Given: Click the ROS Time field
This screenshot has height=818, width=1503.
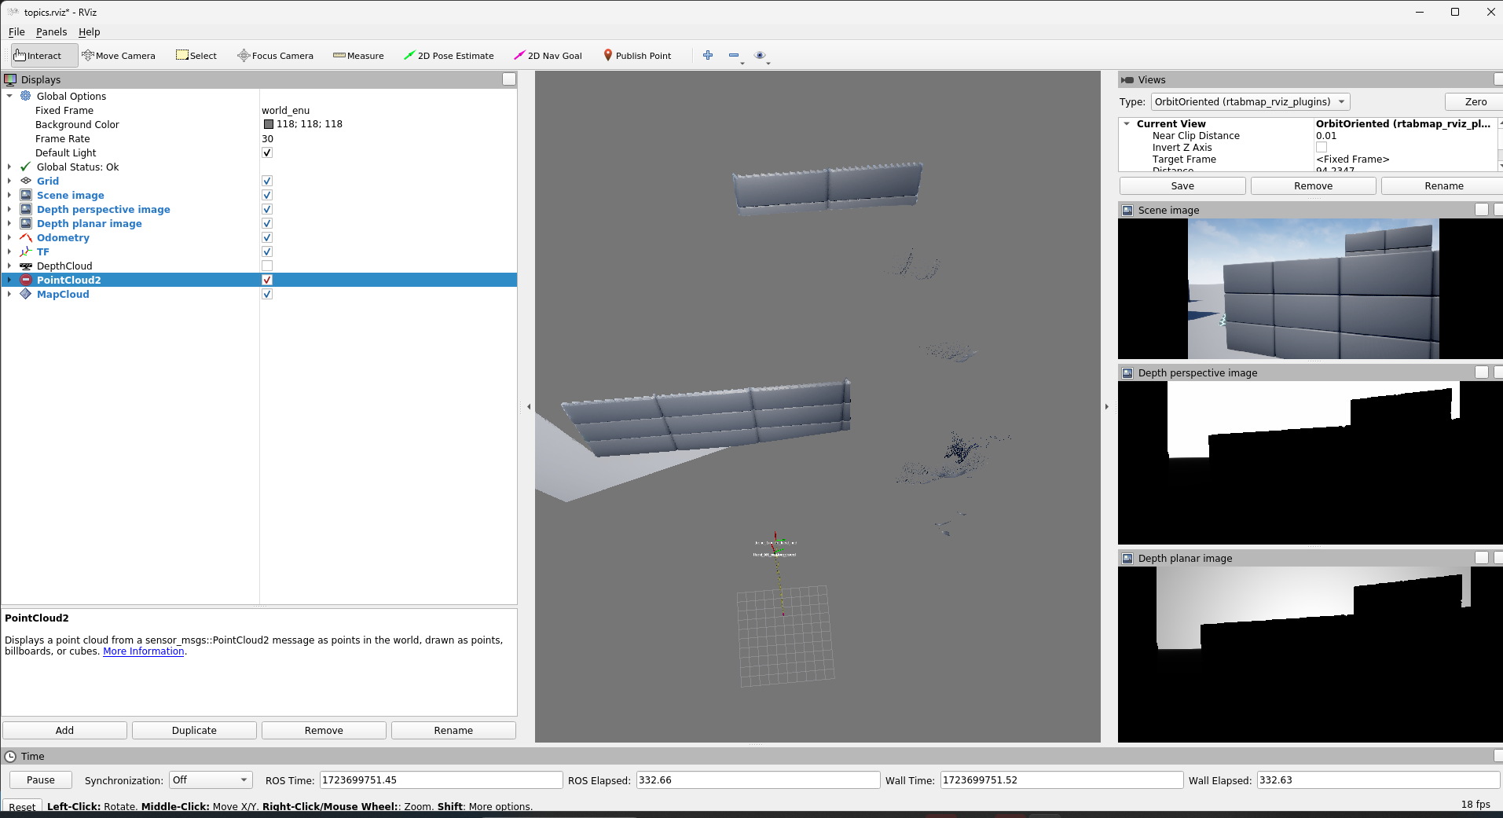Looking at the screenshot, I should (x=441, y=780).
